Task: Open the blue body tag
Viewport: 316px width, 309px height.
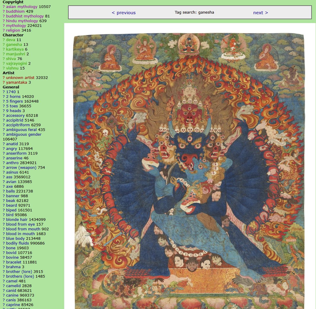Action: [x=15, y=239]
